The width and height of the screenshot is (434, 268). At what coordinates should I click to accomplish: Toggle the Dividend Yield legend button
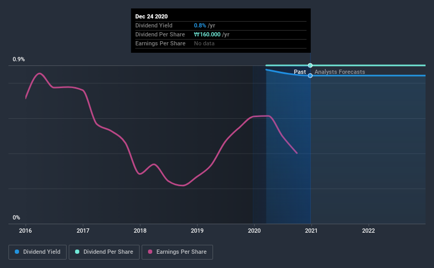(x=38, y=252)
